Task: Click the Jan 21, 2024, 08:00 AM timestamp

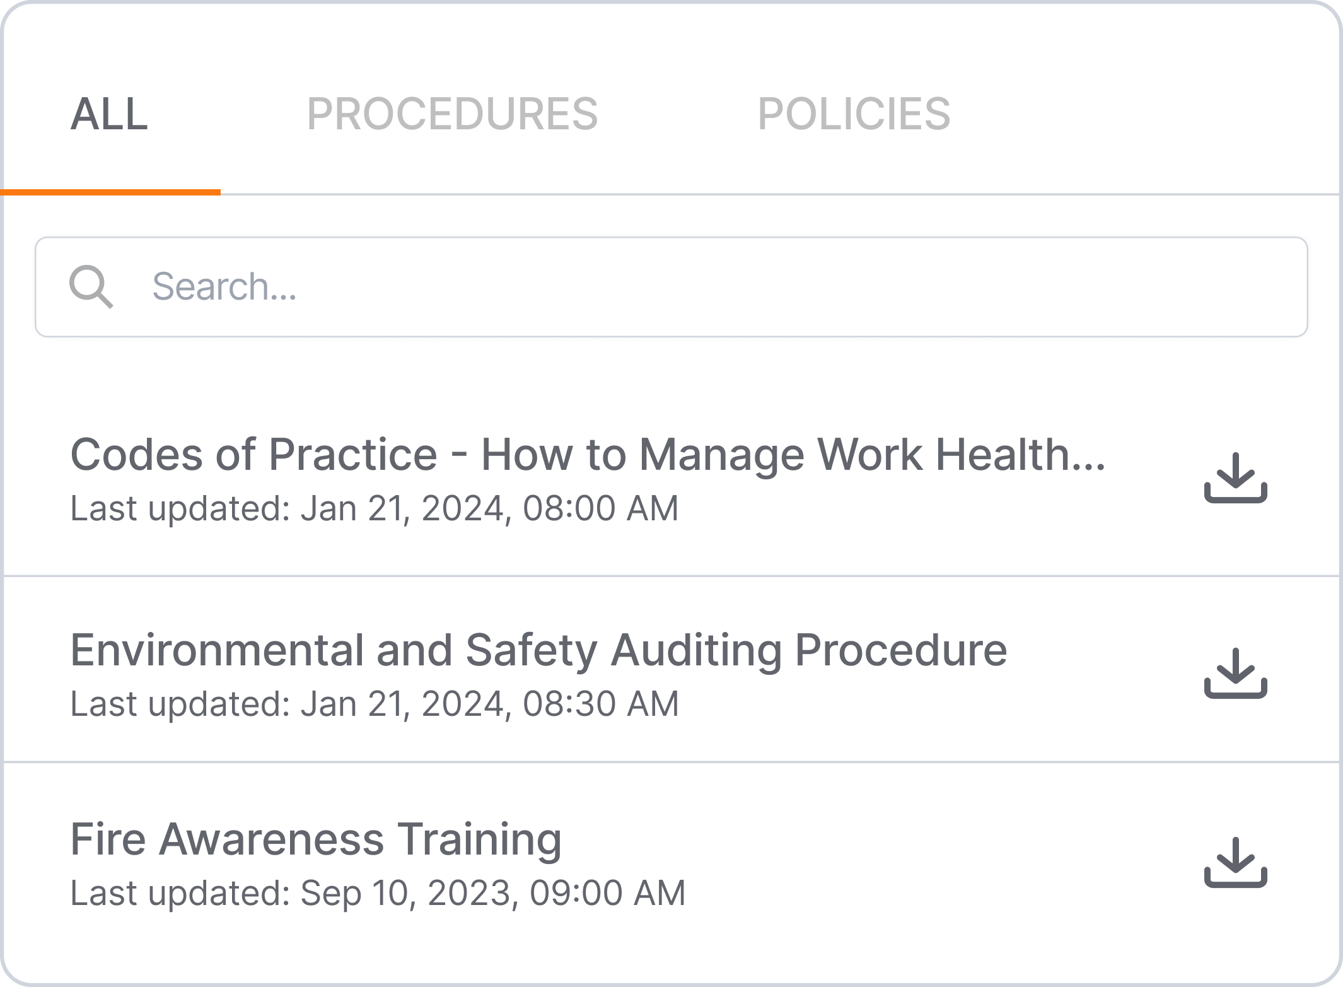Action: click(x=489, y=508)
